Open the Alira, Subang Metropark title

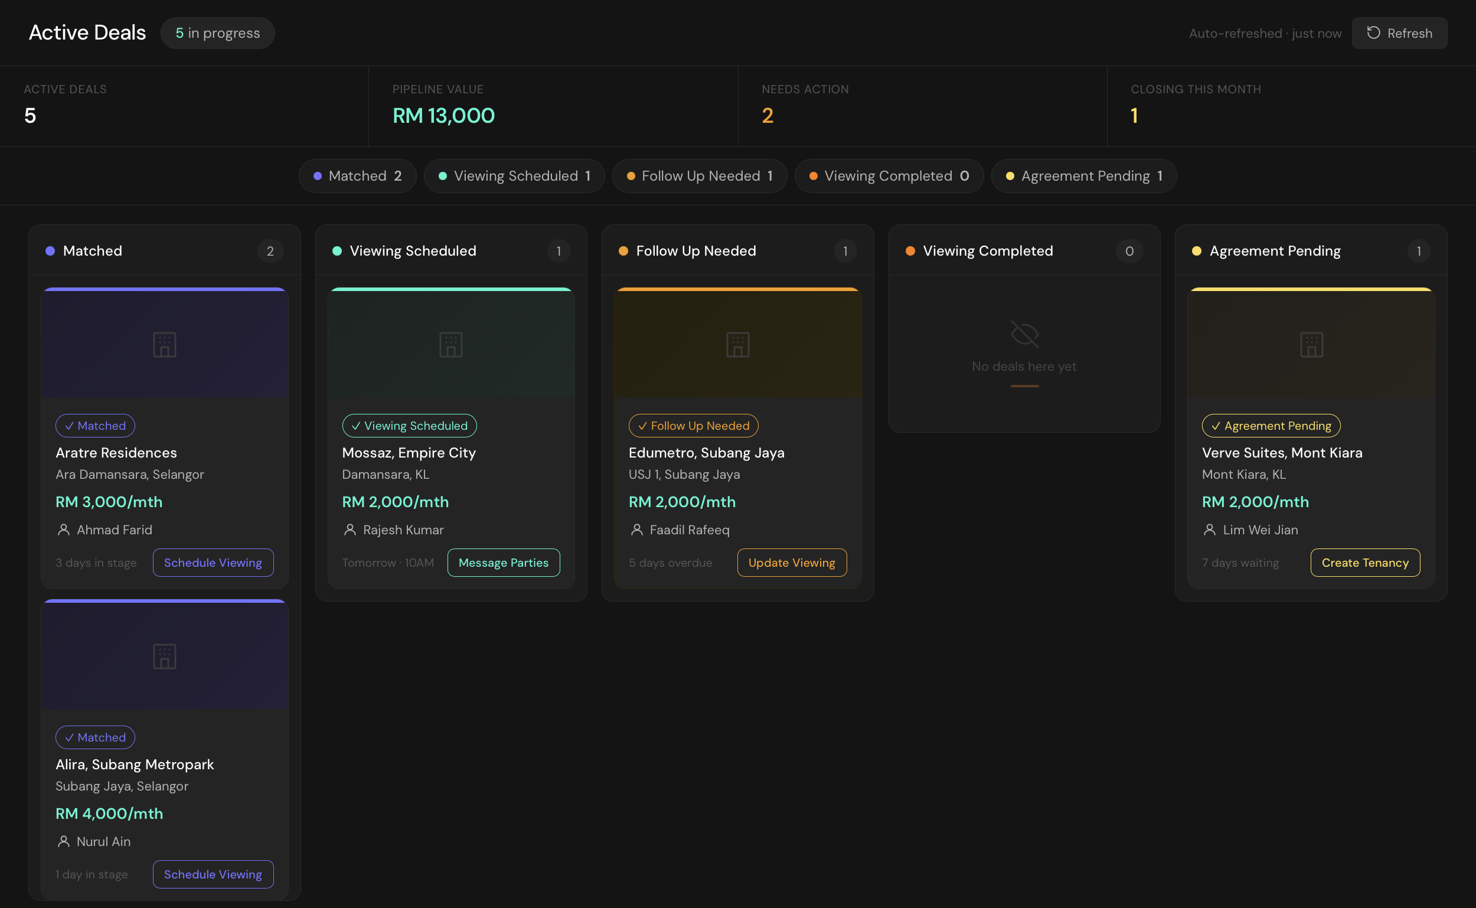[135, 765]
